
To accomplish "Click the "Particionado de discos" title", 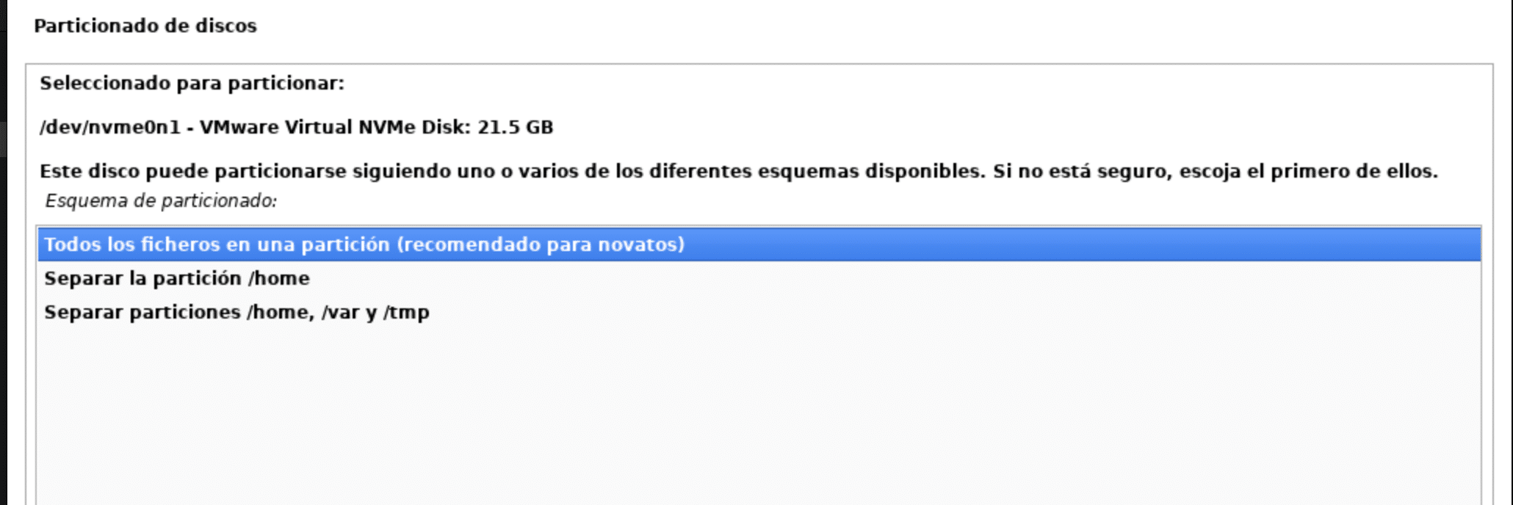I will pos(145,26).
